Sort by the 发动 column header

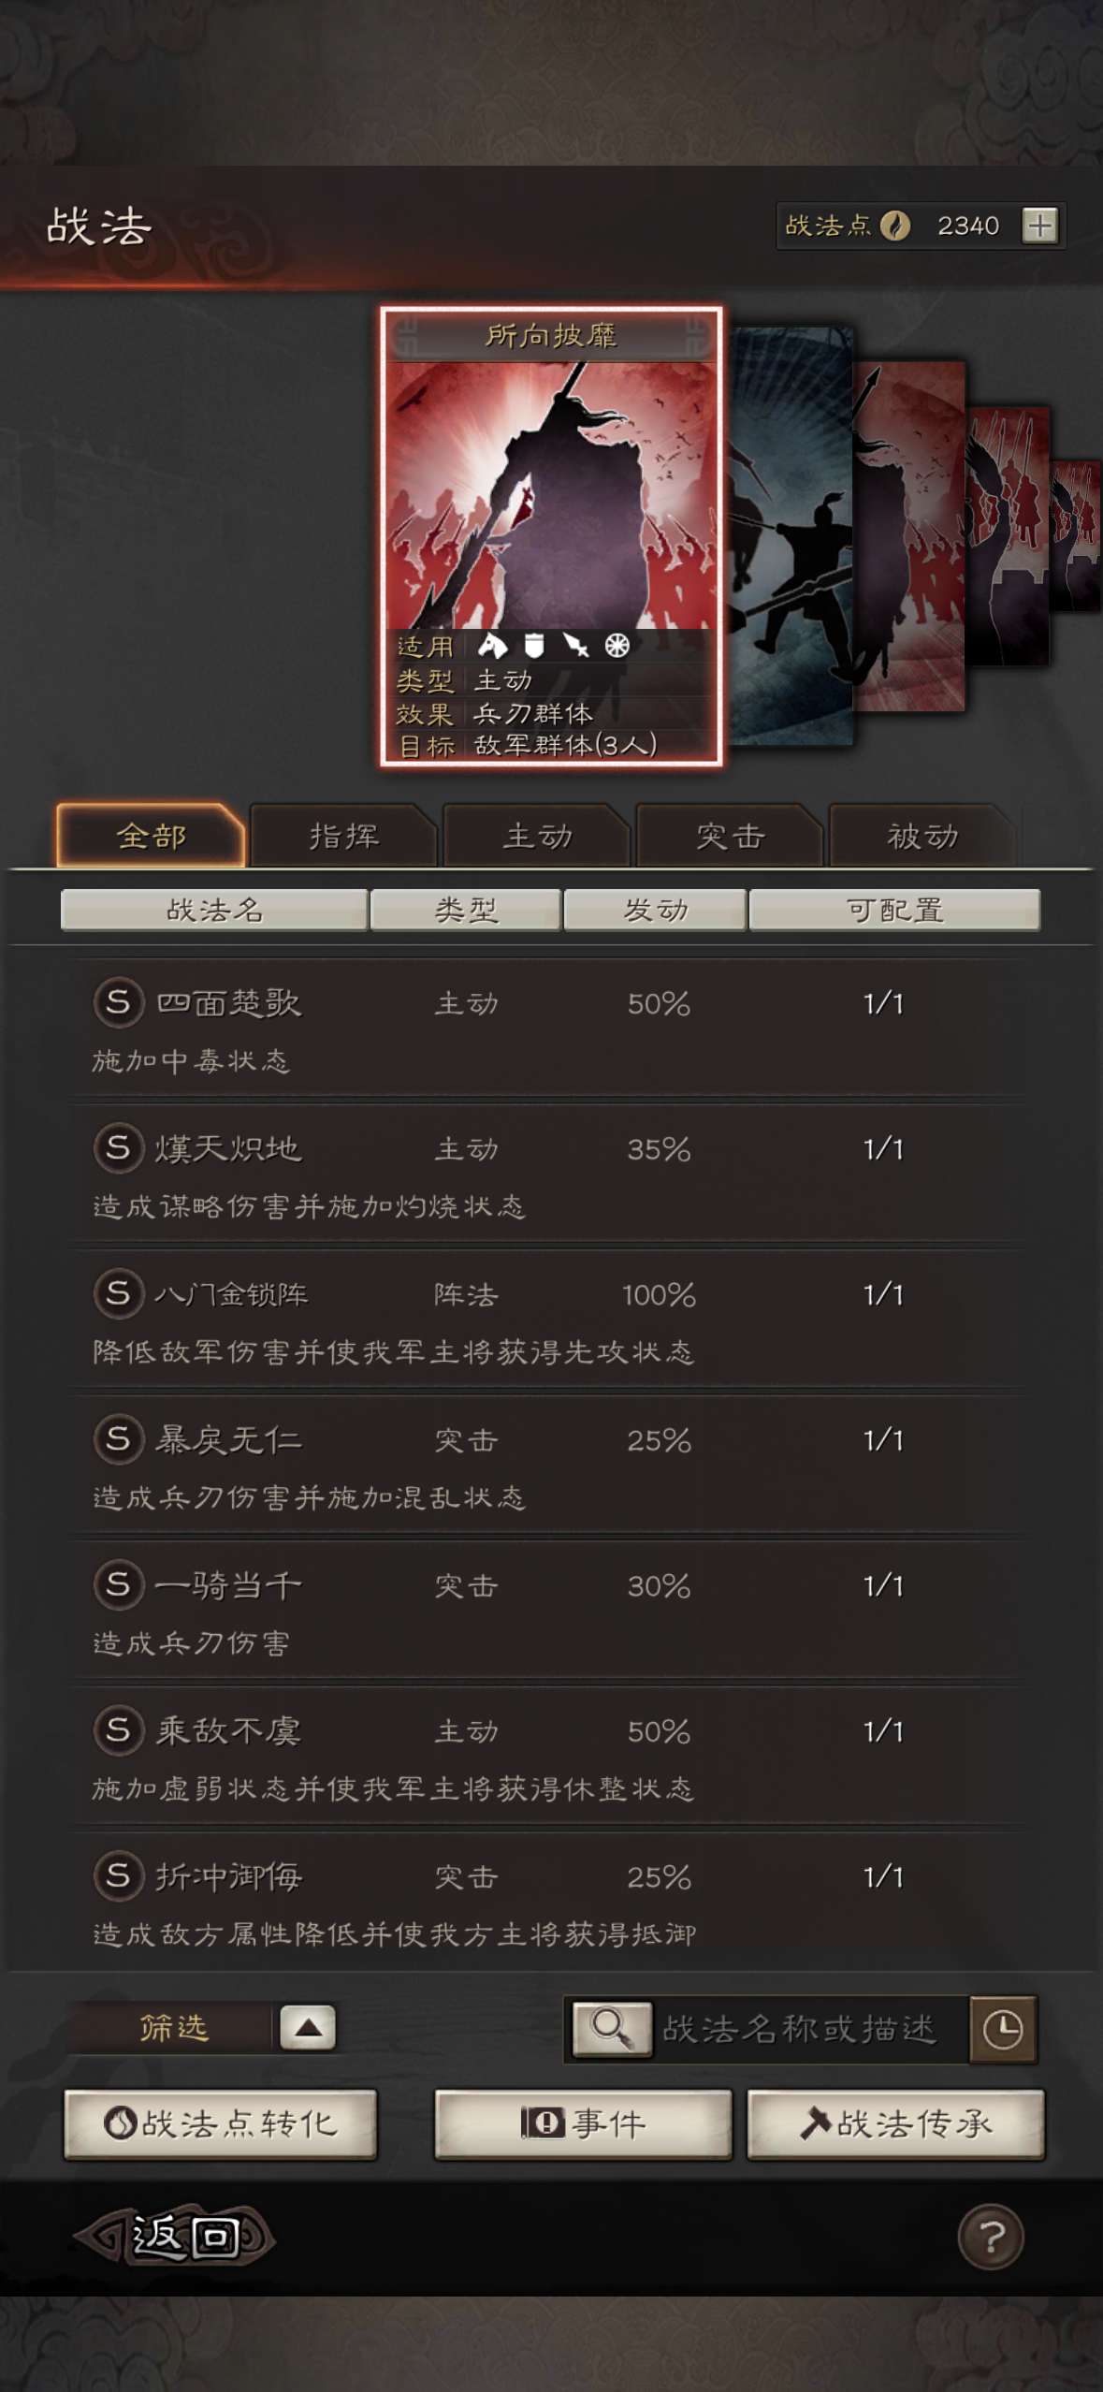pos(655,910)
